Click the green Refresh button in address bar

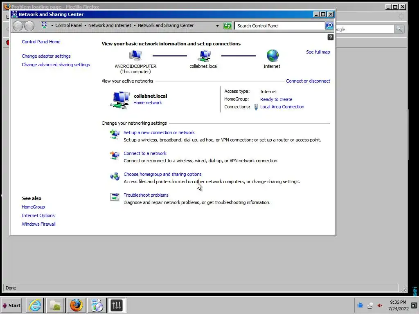[228, 26]
